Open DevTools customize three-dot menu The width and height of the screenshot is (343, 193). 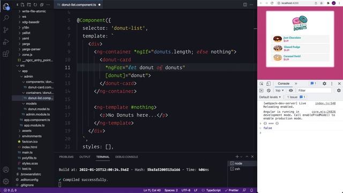click(332, 84)
